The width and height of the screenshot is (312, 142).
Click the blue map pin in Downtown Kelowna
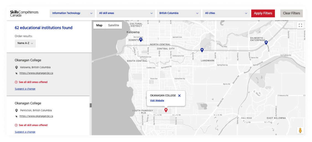[141, 40]
